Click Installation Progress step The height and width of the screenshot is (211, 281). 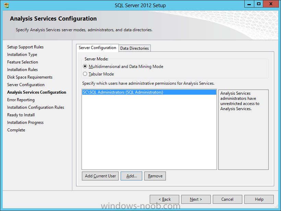pos(25,122)
